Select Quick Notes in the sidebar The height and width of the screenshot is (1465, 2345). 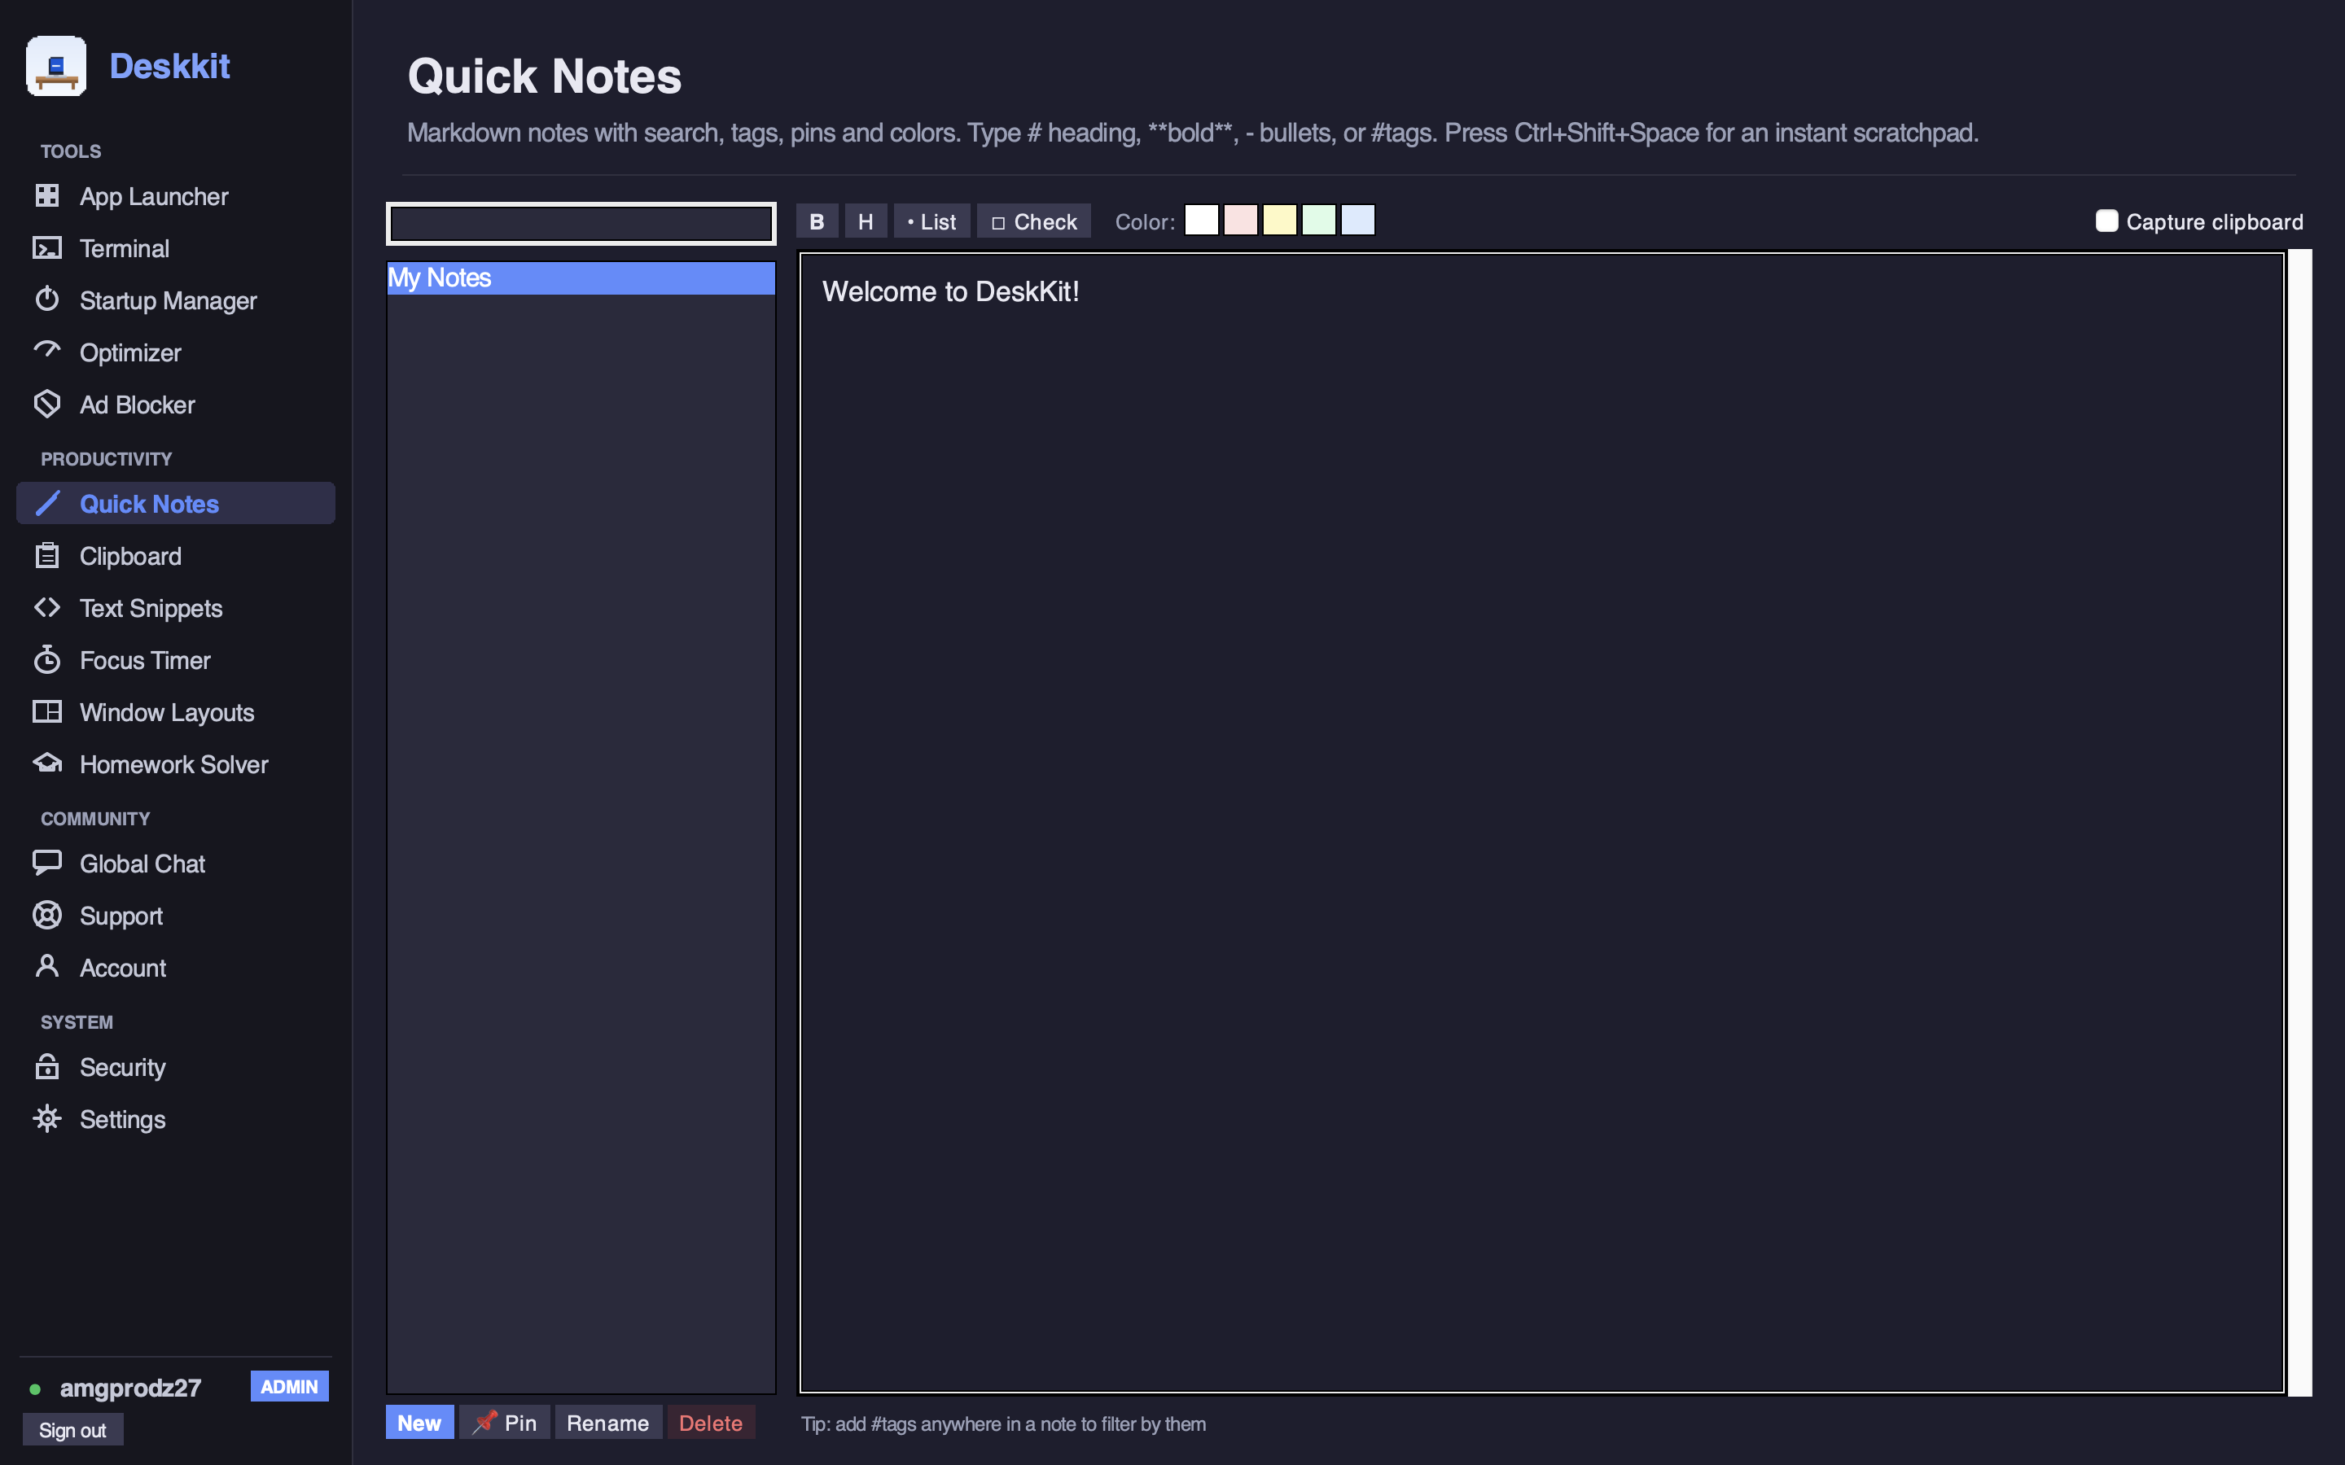coord(175,504)
